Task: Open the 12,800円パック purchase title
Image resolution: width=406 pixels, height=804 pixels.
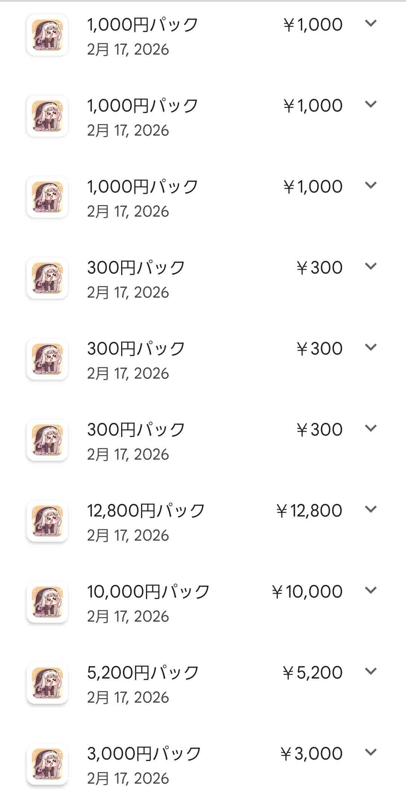Action: point(146,511)
